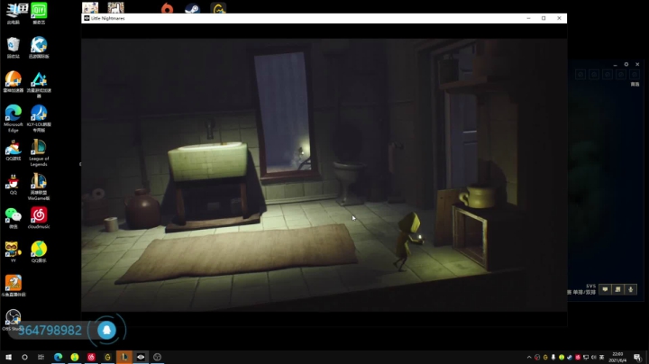Open the Windows Start menu
Viewport: 649px width, 364px height.
8,357
